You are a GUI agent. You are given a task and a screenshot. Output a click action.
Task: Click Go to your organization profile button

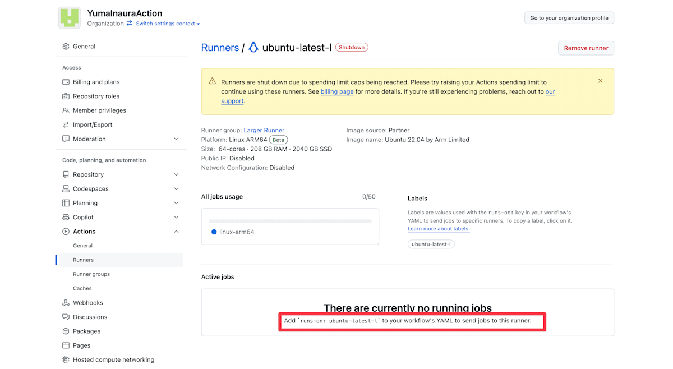click(x=569, y=18)
